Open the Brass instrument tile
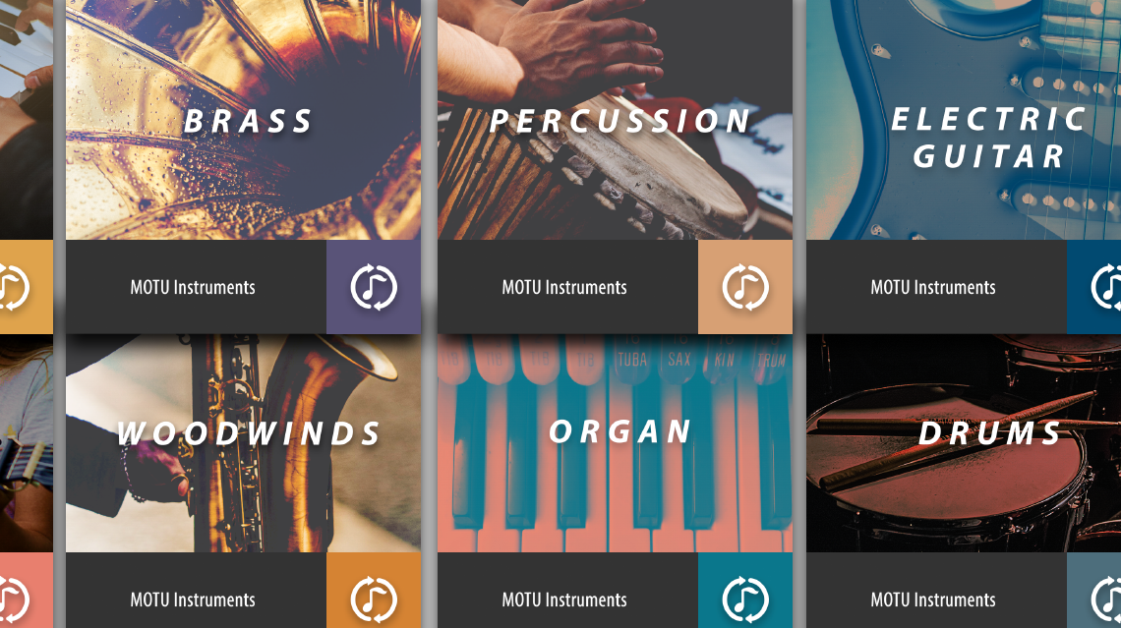1121x628 pixels. tap(243, 120)
